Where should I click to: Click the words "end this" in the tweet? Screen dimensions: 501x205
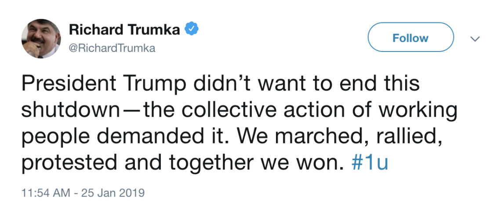[367, 84]
